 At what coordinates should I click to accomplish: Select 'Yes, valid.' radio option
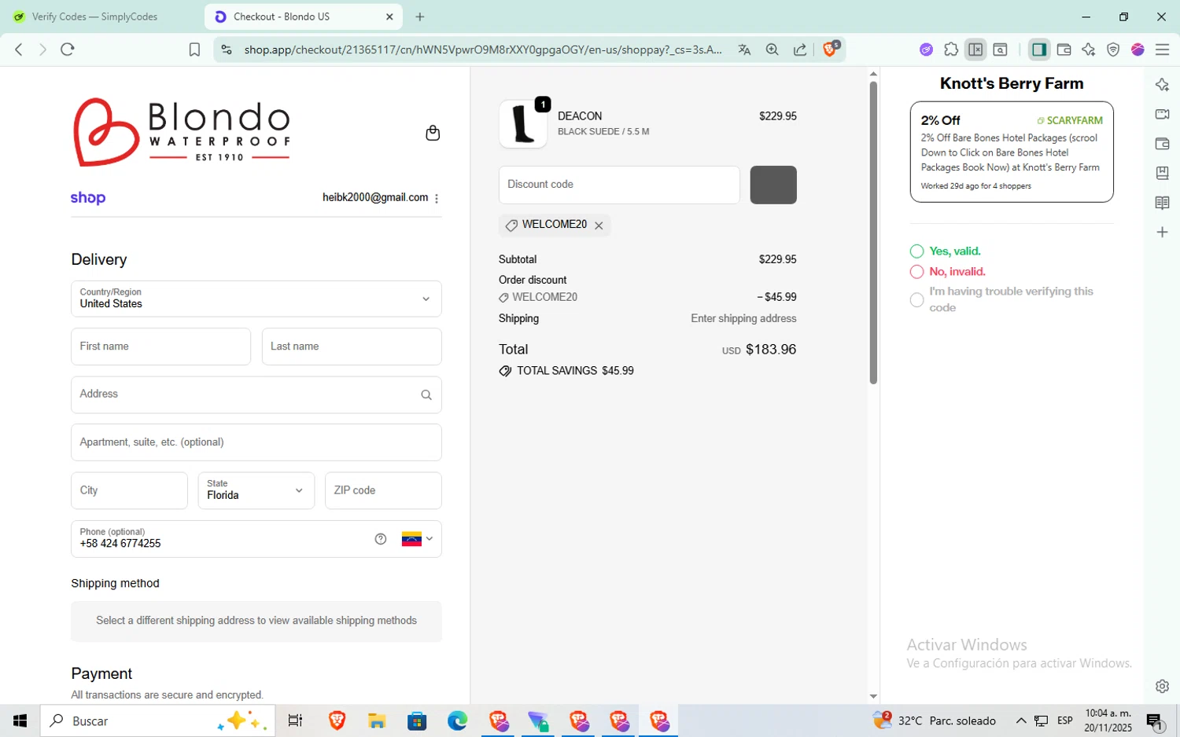click(x=916, y=251)
